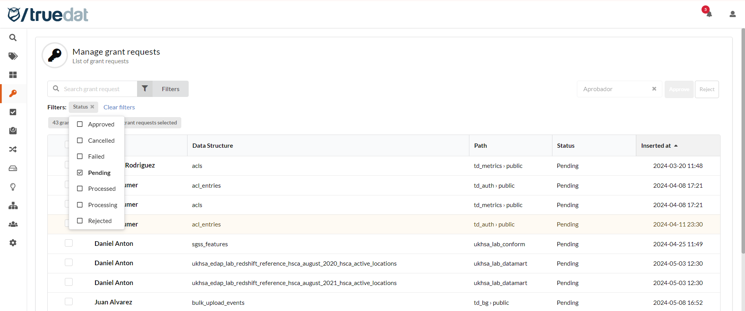Viewport: 745px width, 311px height.
Task: Remove the Status filter tag
Action: 92,107
